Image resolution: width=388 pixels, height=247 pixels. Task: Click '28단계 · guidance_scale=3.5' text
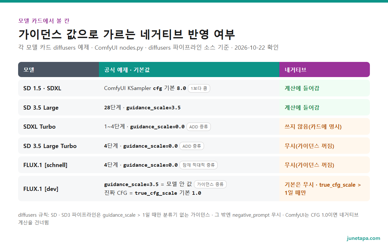pos(142,108)
